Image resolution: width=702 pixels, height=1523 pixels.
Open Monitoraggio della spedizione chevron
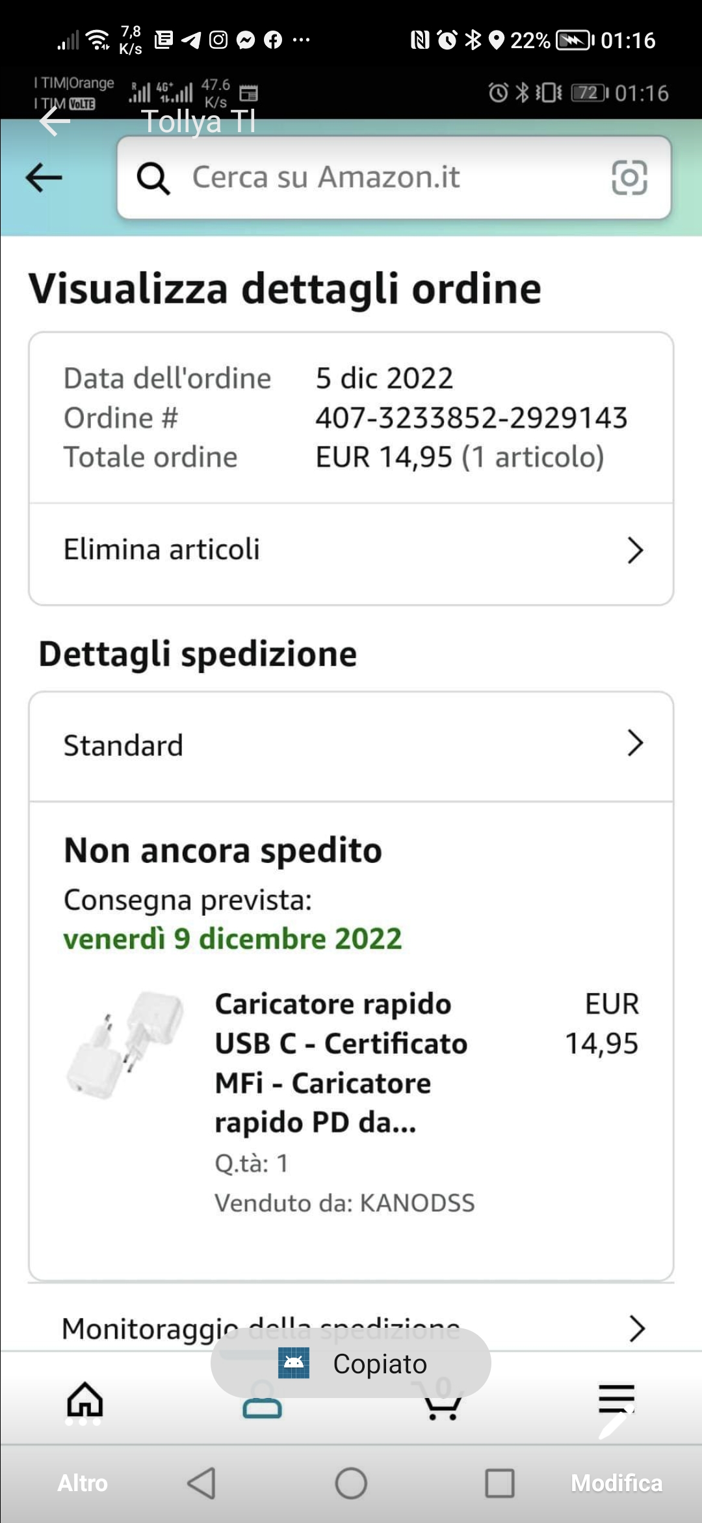click(636, 1328)
